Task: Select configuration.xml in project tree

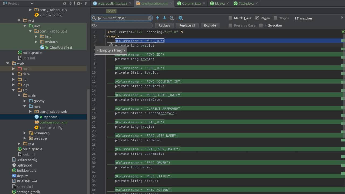Action: click(53, 122)
